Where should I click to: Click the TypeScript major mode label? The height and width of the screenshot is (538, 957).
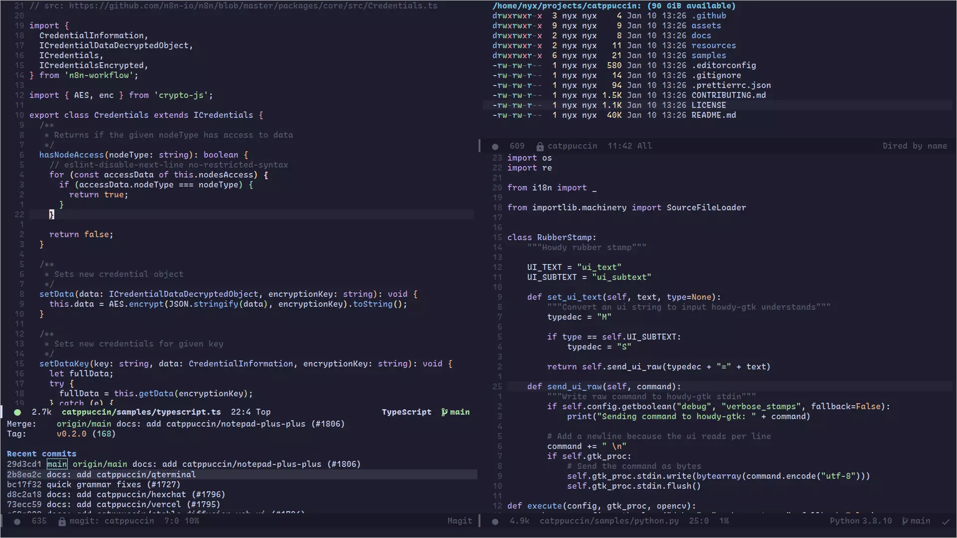406,412
